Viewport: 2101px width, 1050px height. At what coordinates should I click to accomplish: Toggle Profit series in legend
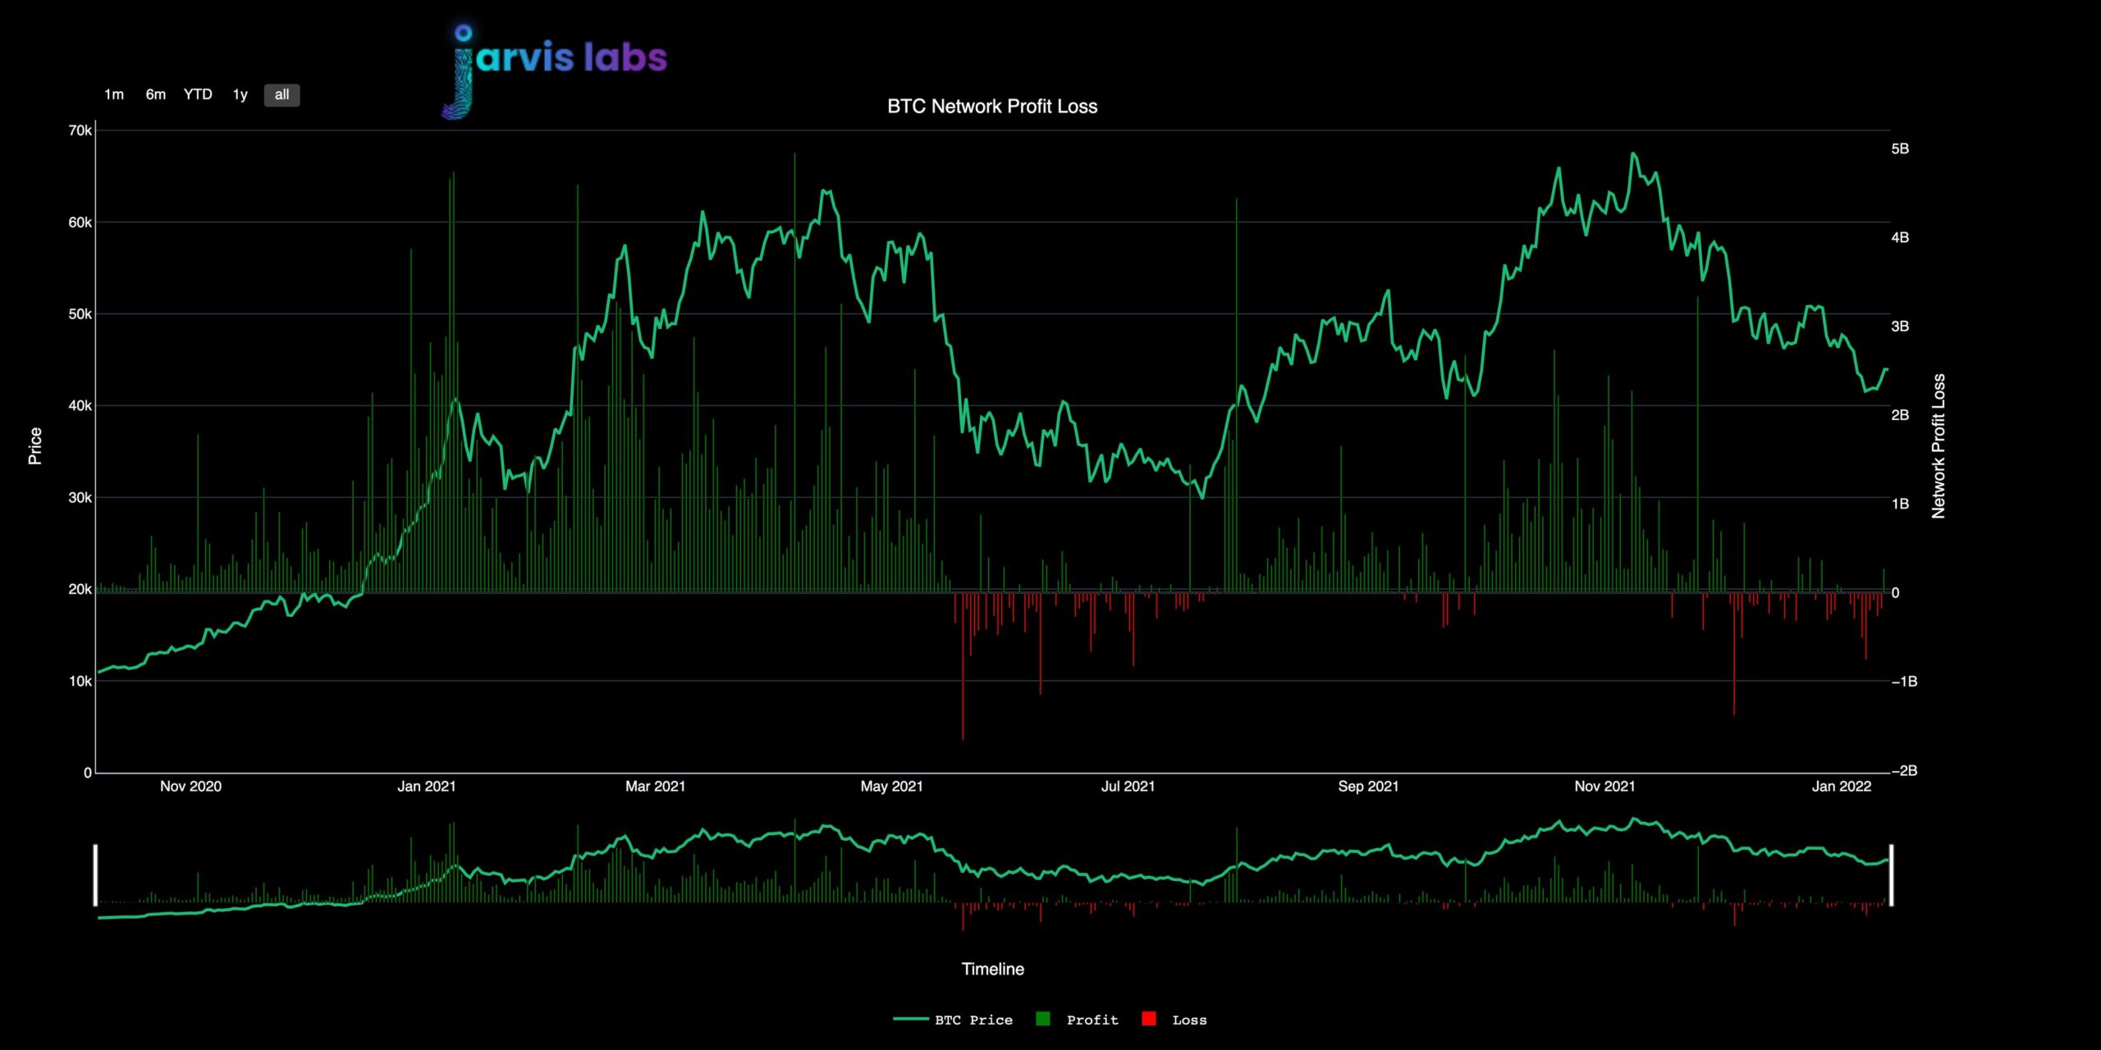click(1077, 1020)
